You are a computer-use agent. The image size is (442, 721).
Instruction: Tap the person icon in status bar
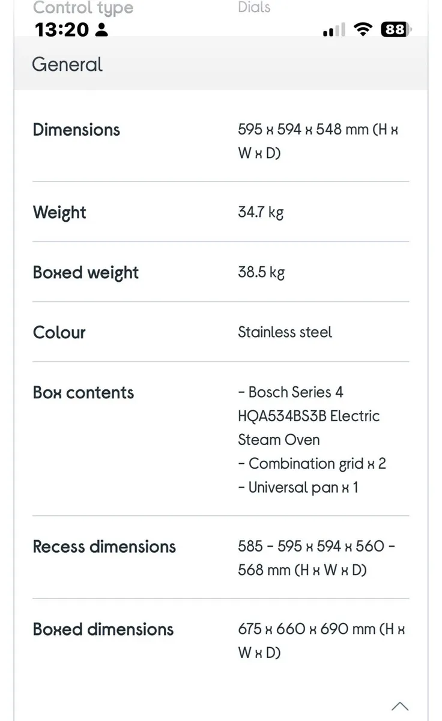102,29
